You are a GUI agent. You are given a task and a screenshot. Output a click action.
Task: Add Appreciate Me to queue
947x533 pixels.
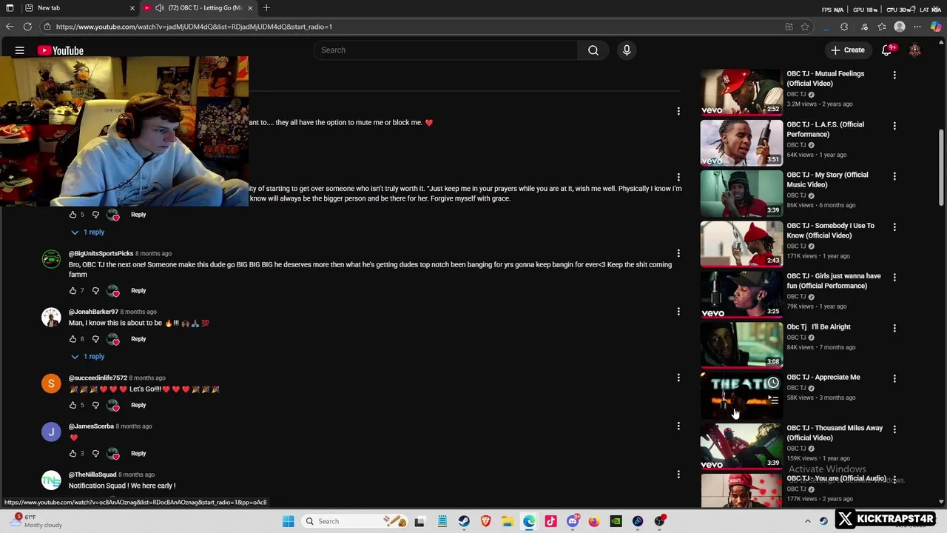tap(773, 400)
